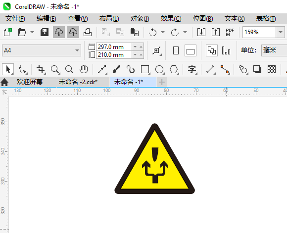The width and height of the screenshot is (287, 233).
Task: Select the Pick tool arrow
Action: [8, 70]
